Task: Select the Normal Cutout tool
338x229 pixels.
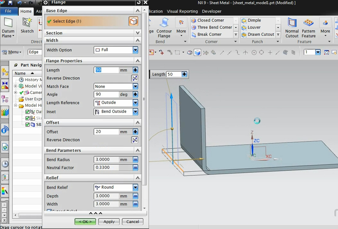Action: tap(292, 27)
